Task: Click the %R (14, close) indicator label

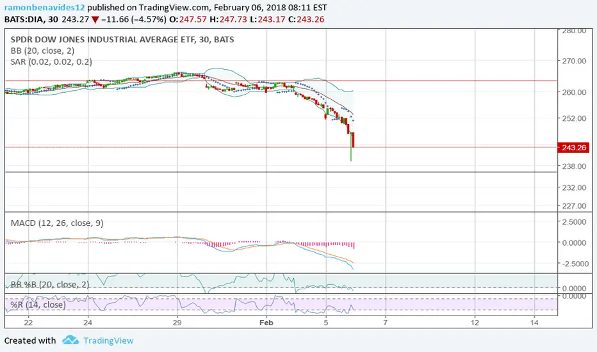Action: (38, 305)
